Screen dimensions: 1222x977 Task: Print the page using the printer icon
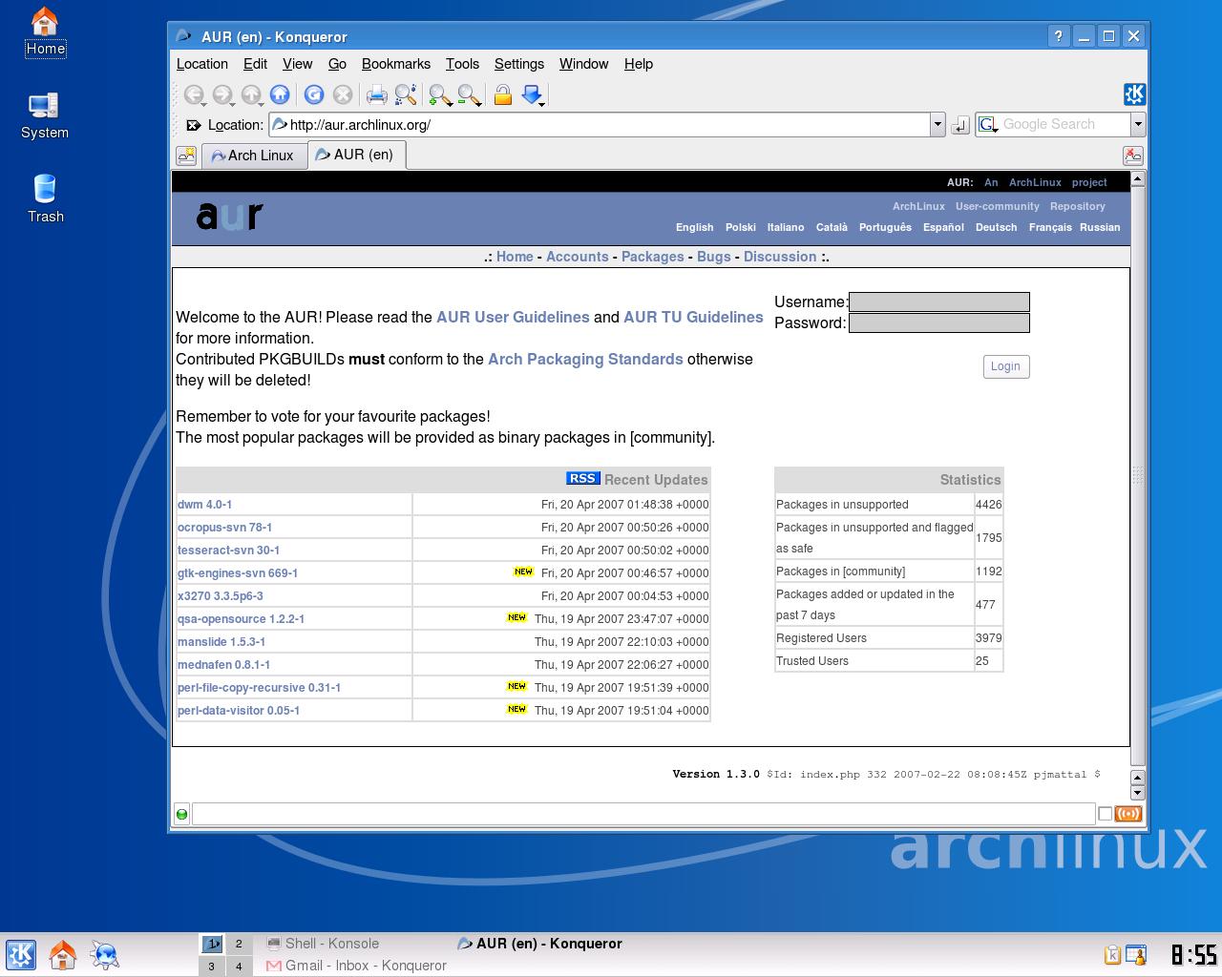[x=377, y=94]
